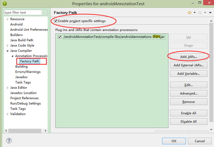The image size is (214, 147).
Task: Click the Add Variable... button
Action: [189, 74]
